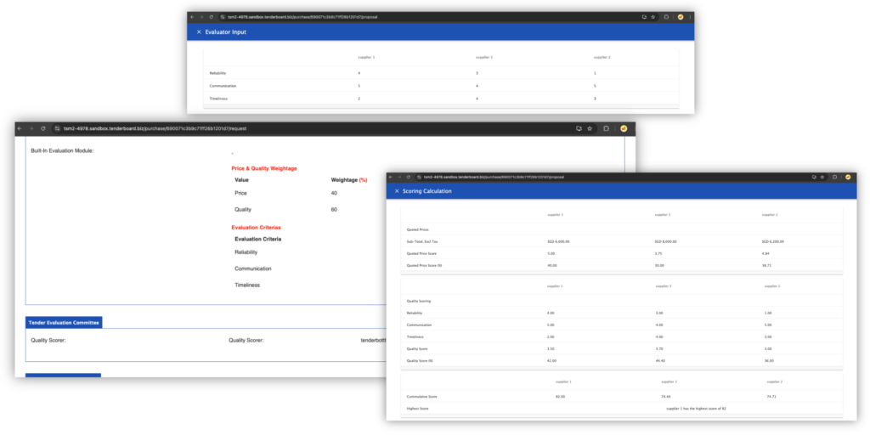Screen dimensions: 870x435
Task: Open extensions in the purchase request window
Action: (607, 128)
